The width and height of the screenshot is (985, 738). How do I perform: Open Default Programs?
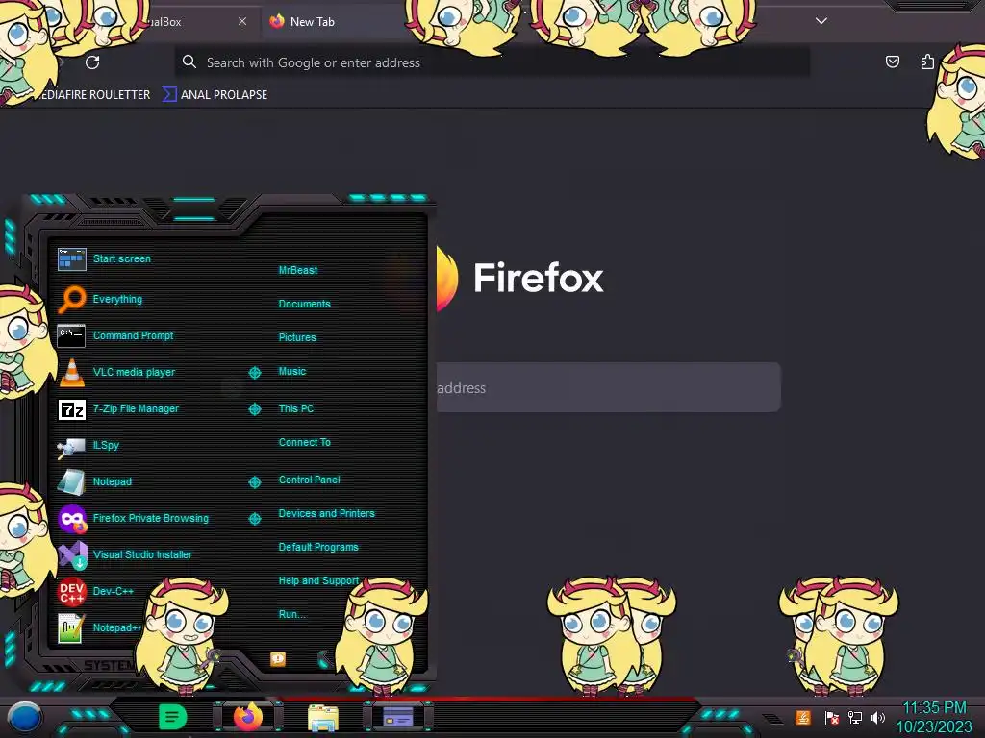coord(318,547)
